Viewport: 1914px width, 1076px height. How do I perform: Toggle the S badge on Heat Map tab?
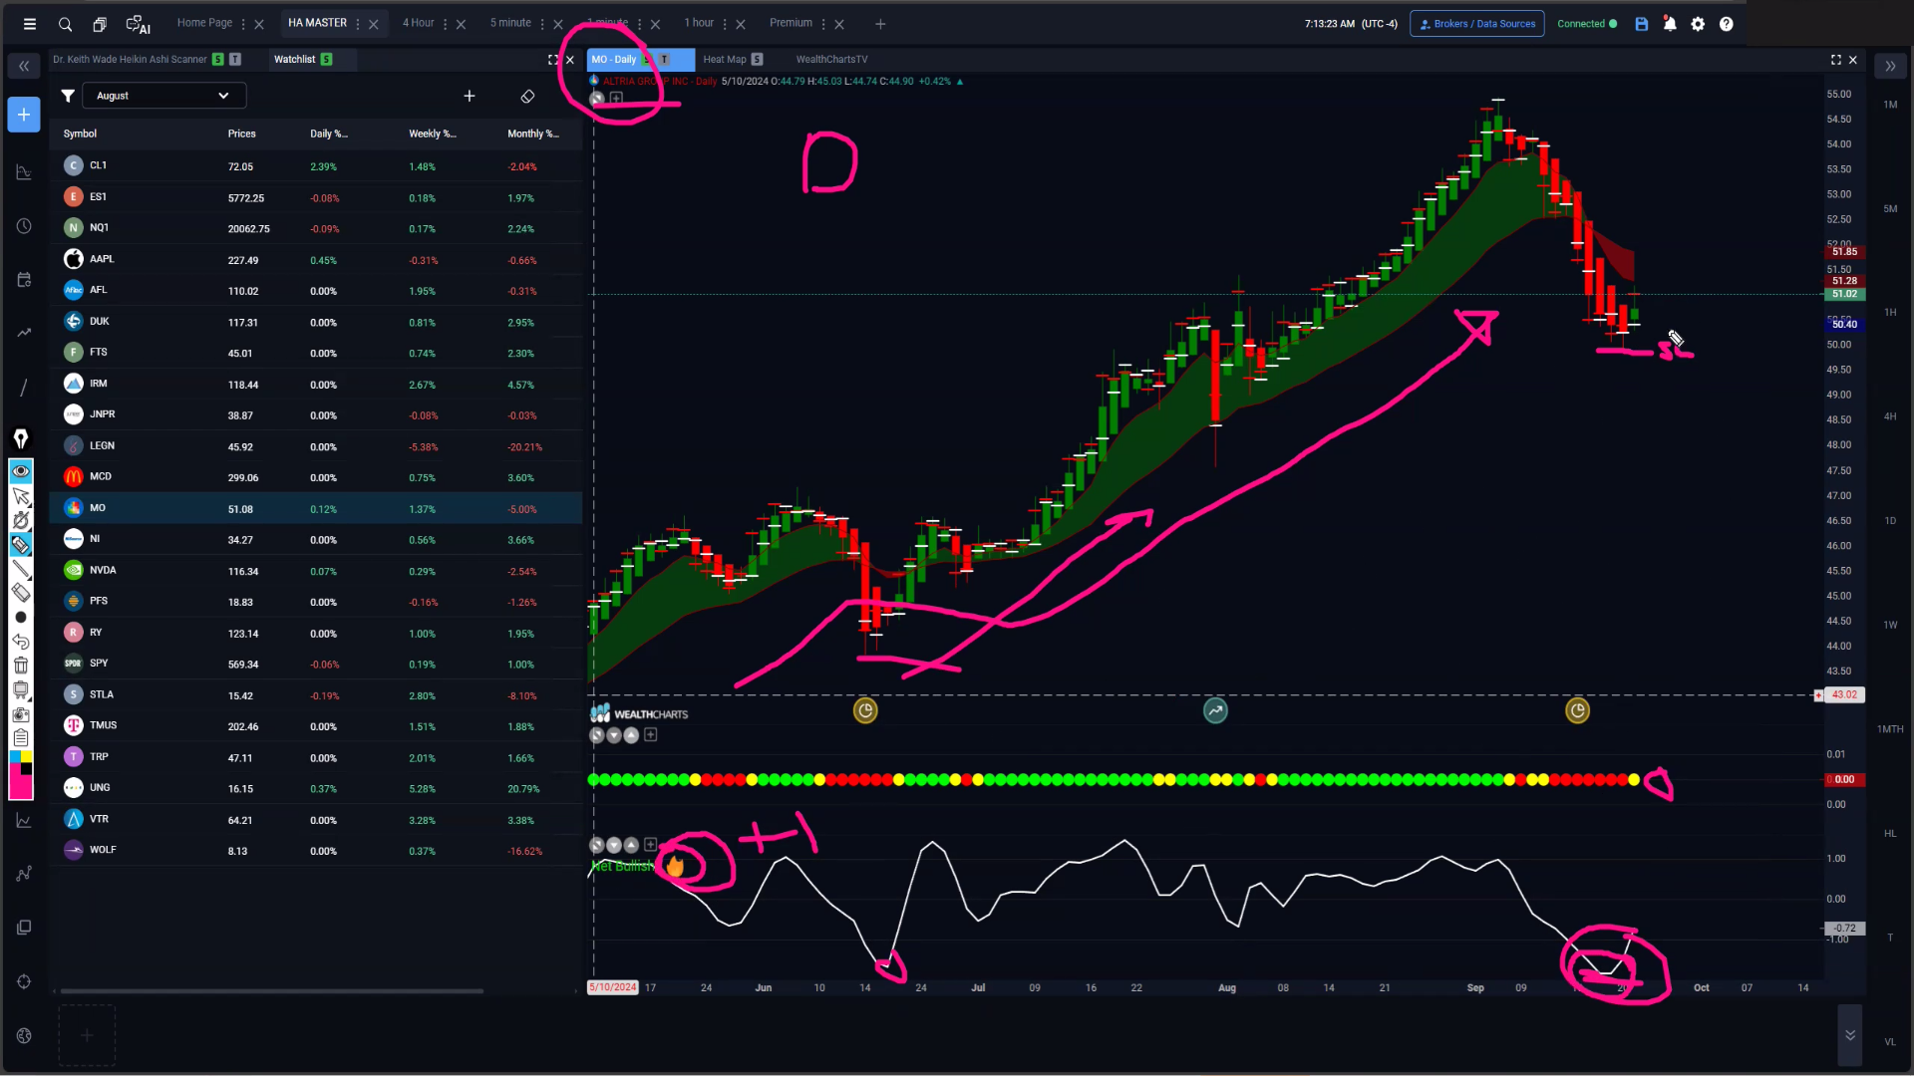tap(757, 60)
